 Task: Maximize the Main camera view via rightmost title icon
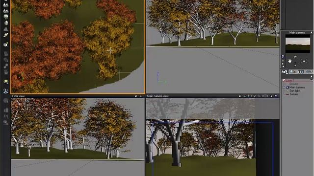276,96
